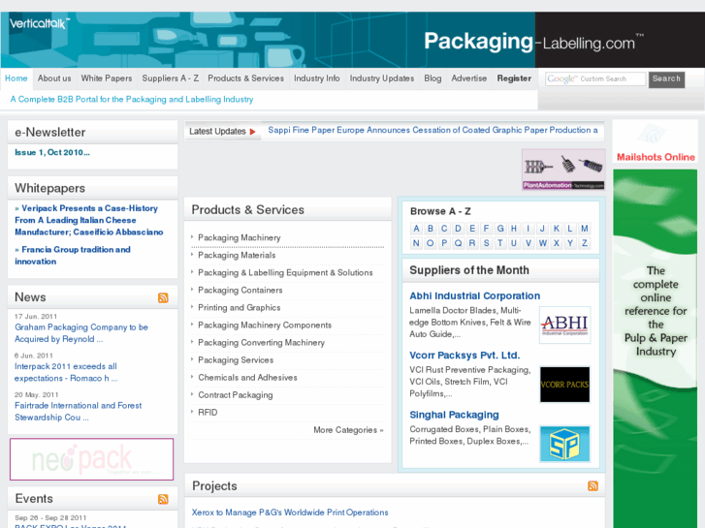This screenshot has height=528, width=705.
Task: Open the Packaging Materials category
Action: [x=237, y=255]
